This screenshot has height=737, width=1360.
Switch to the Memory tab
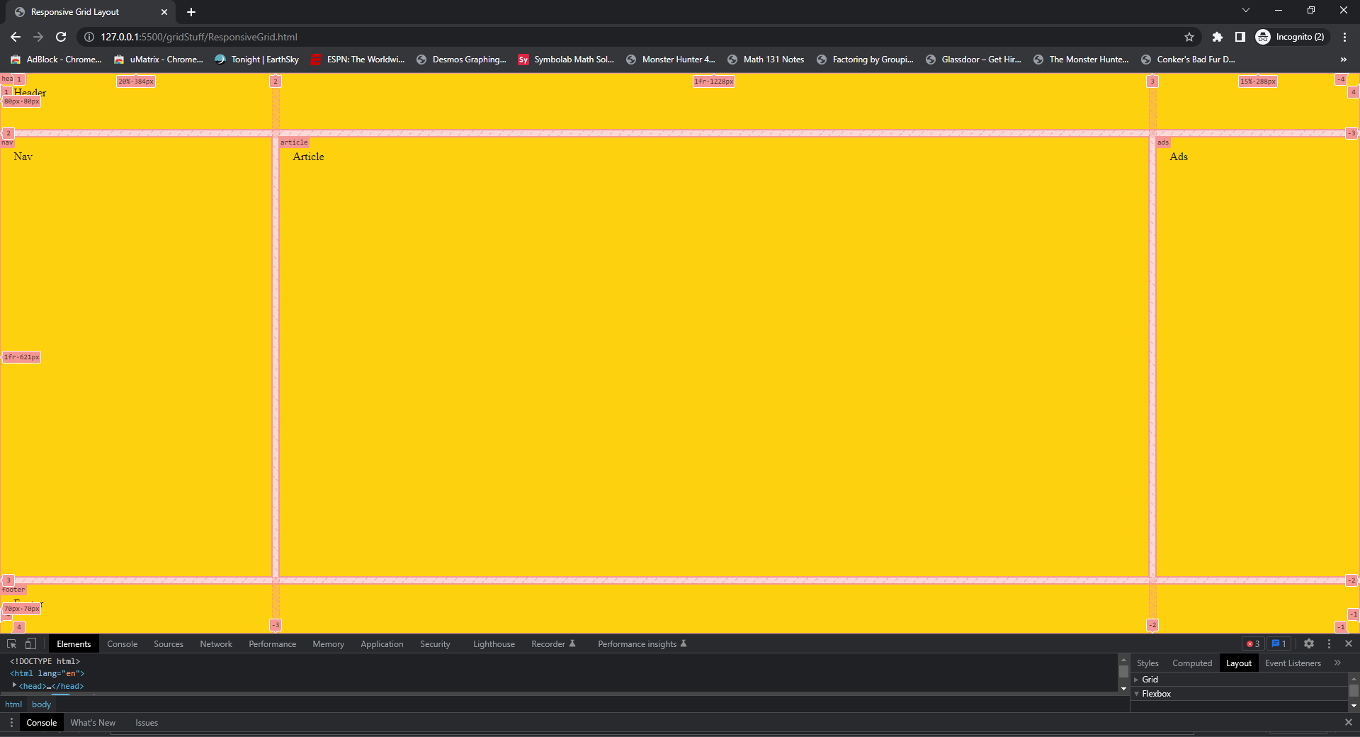click(329, 644)
